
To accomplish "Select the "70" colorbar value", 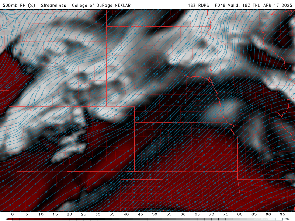I will coord(211,214).
